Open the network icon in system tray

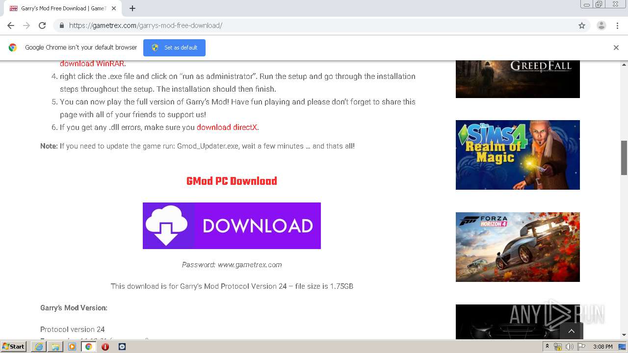(x=558, y=347)
